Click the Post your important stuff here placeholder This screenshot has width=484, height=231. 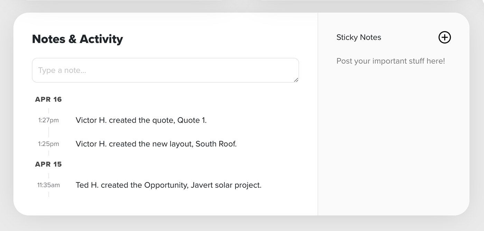coord(391,61)
